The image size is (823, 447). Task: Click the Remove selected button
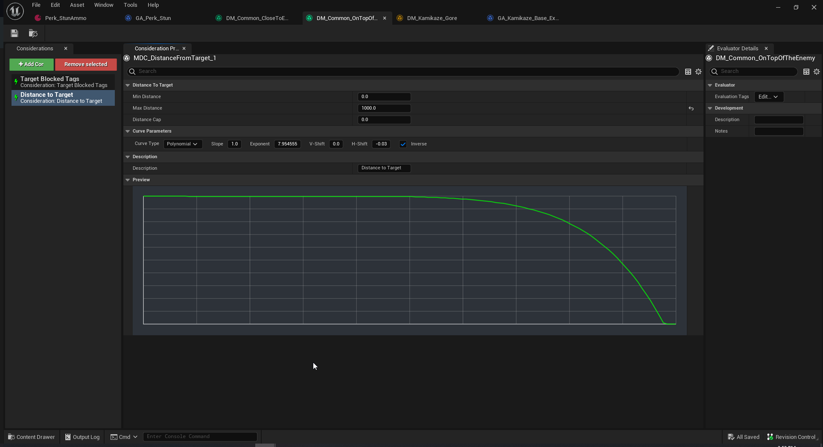tap(86, 64)
